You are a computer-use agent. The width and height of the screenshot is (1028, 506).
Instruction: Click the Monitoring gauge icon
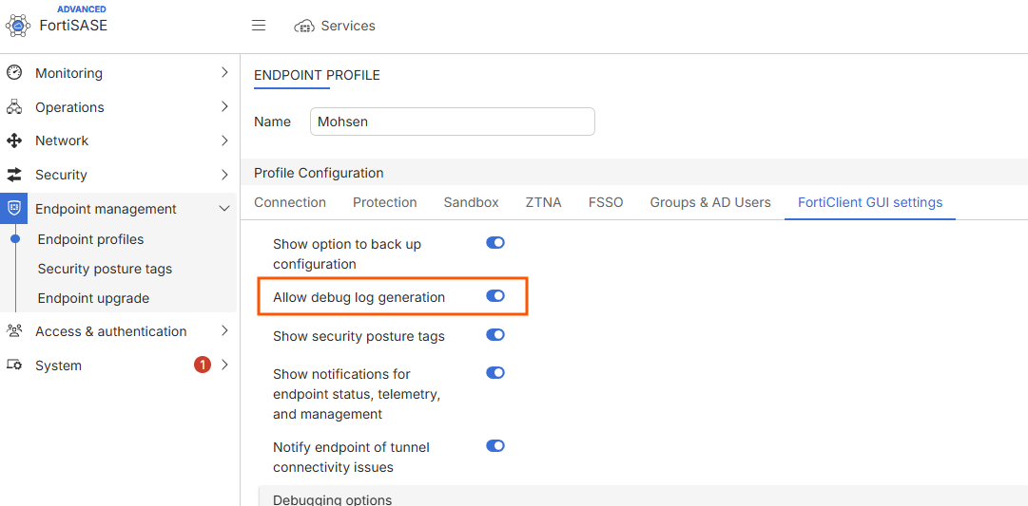pos(14,73)
